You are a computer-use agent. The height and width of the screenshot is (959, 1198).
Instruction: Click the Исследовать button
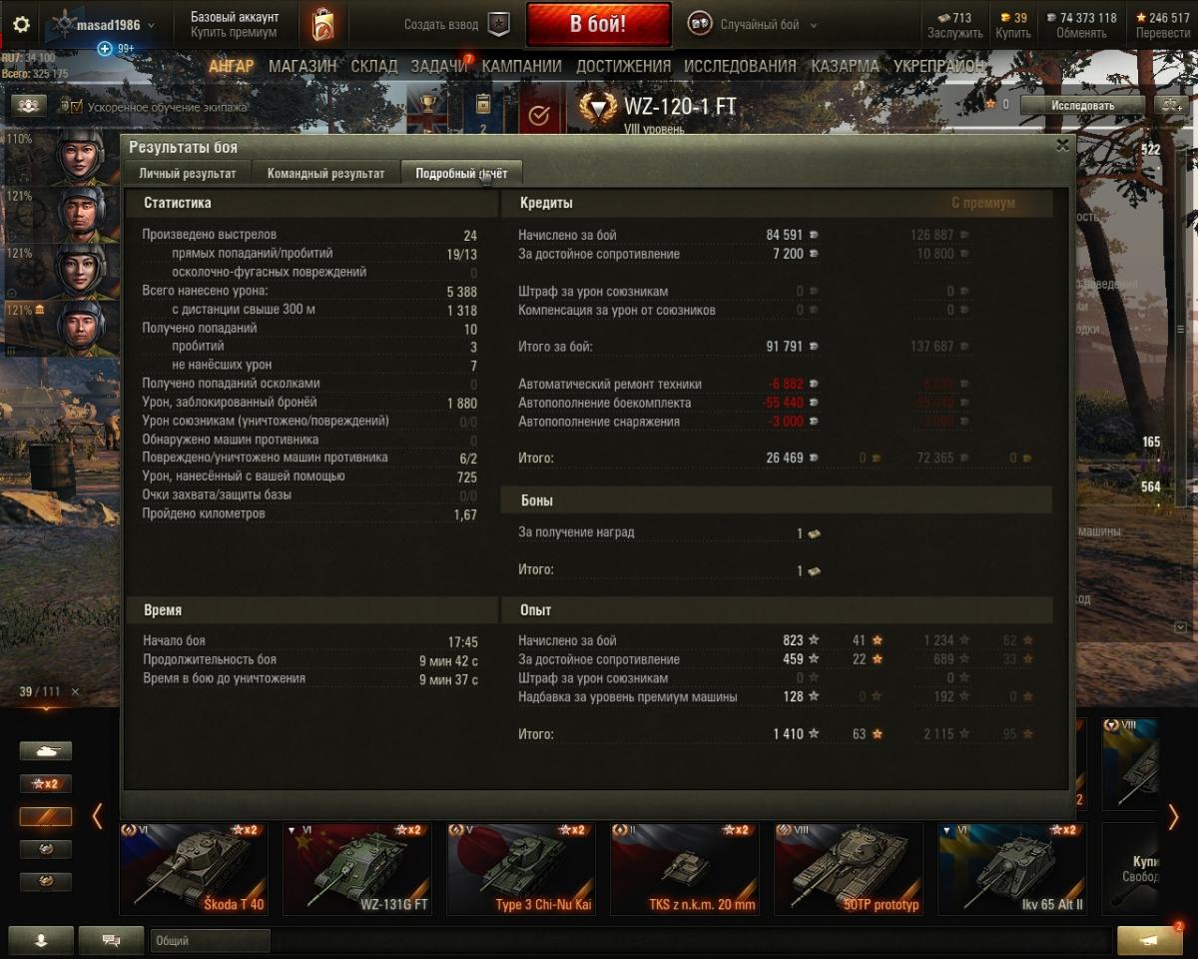point(1082,105)
